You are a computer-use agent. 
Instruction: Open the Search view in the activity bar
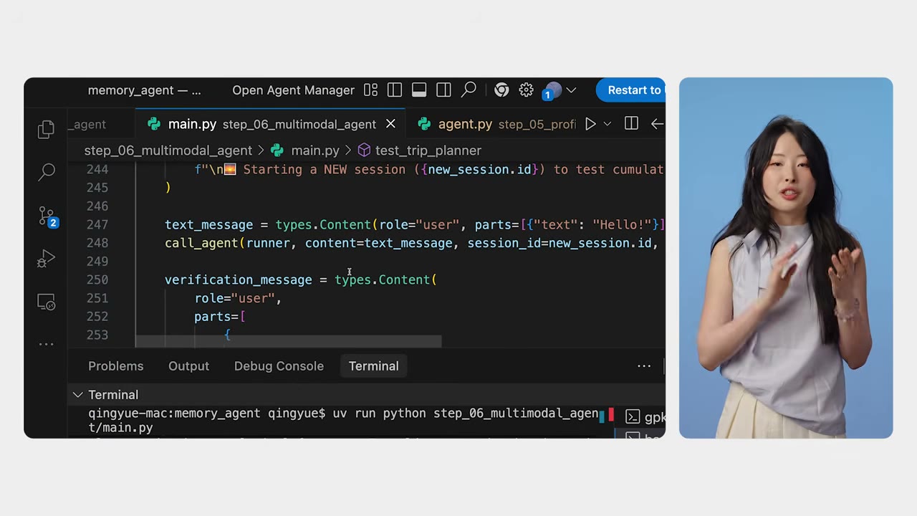click(x=47, y=171)
